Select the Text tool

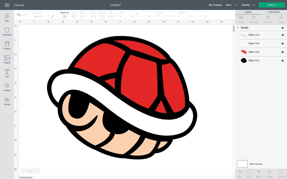[7, 73]
